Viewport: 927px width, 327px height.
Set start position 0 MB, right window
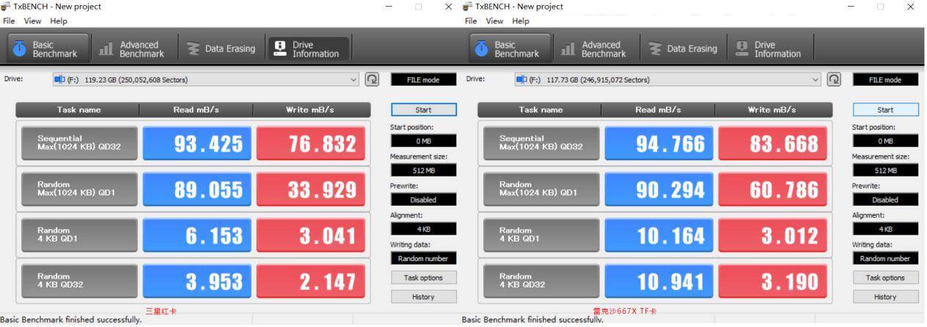(x=885, y=140)
